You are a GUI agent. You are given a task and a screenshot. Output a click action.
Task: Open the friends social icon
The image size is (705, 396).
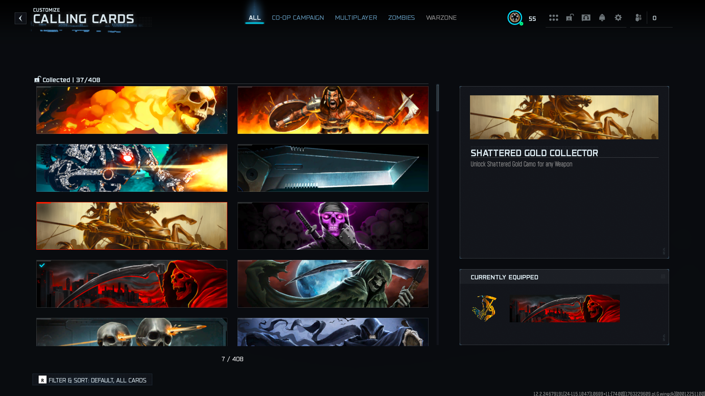point(639,18)
